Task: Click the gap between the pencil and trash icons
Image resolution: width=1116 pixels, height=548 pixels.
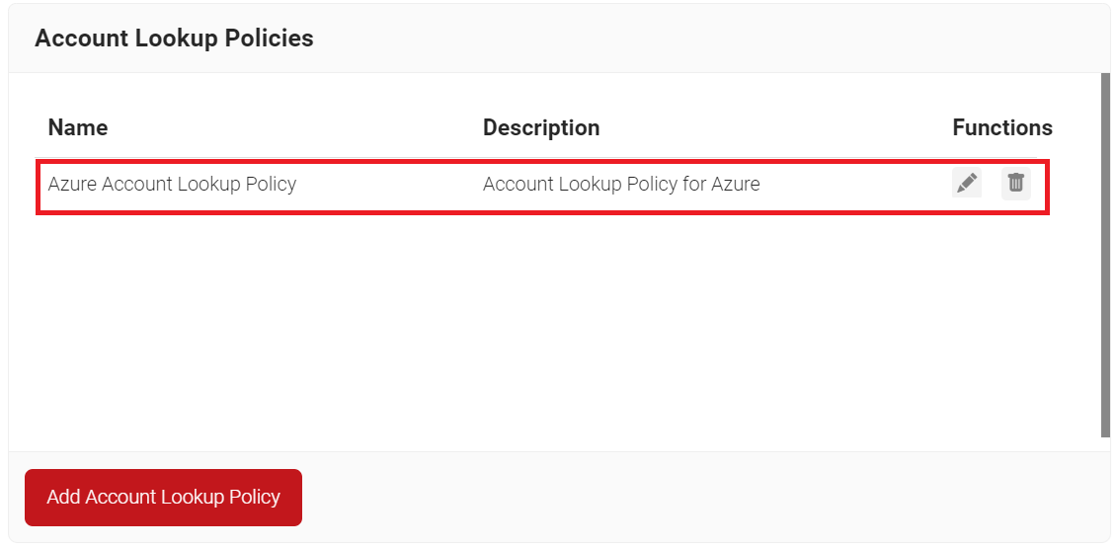Action: click(992, 184)
